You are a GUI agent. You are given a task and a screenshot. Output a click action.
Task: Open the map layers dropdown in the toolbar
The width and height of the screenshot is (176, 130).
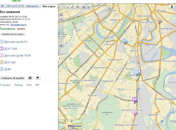(x=83, y=6)
